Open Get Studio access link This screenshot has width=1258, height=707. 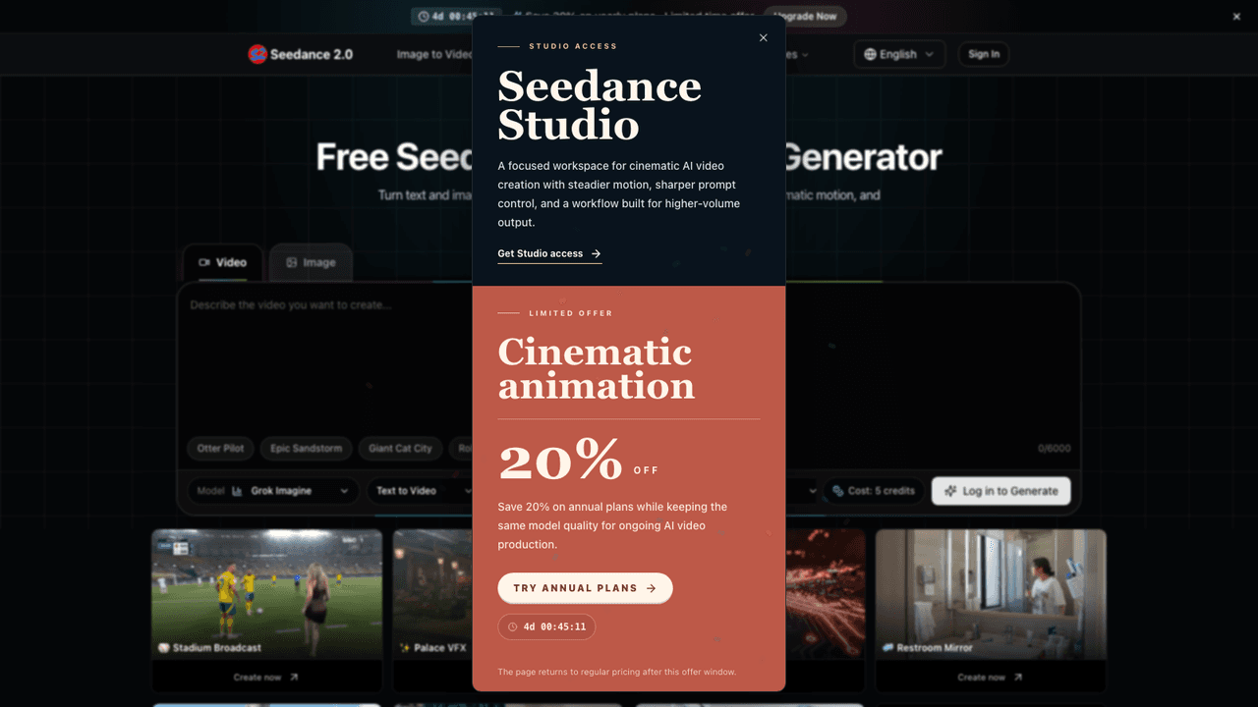click(x=549, y=254)
